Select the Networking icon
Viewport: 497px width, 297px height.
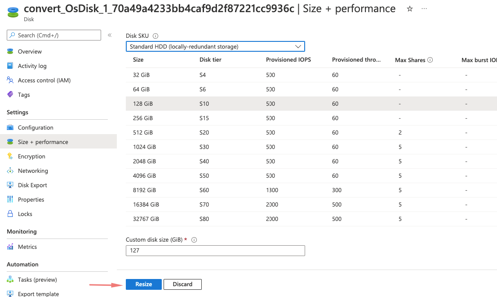pos(11,171)
